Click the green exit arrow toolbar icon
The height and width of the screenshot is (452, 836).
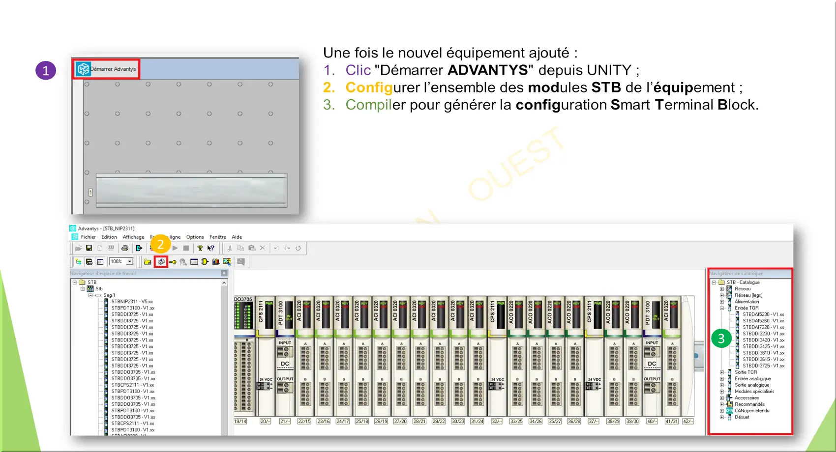[139, 248]
